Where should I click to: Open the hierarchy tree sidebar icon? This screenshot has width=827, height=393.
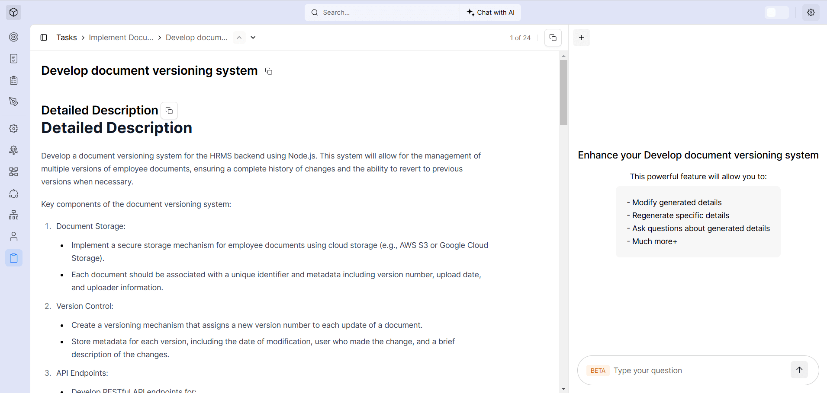14,215
